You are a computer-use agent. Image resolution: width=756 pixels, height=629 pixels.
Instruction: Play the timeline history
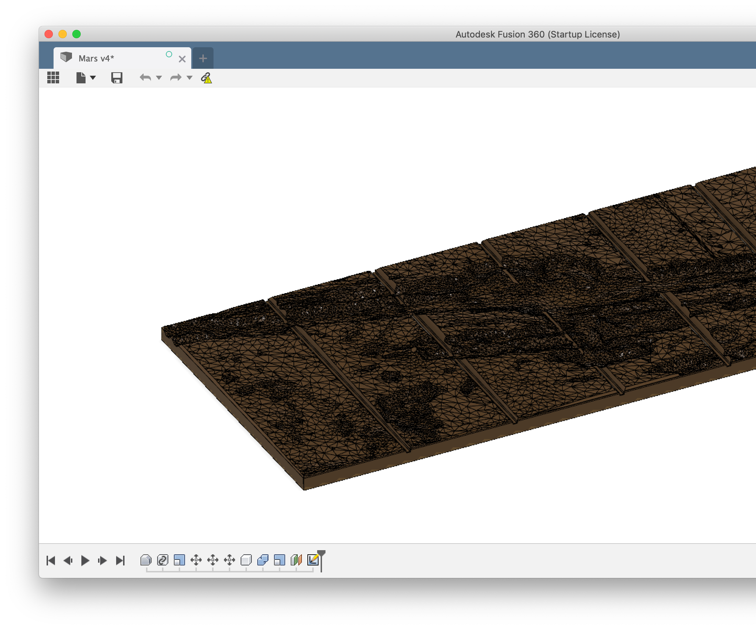[x=85, y=560]
